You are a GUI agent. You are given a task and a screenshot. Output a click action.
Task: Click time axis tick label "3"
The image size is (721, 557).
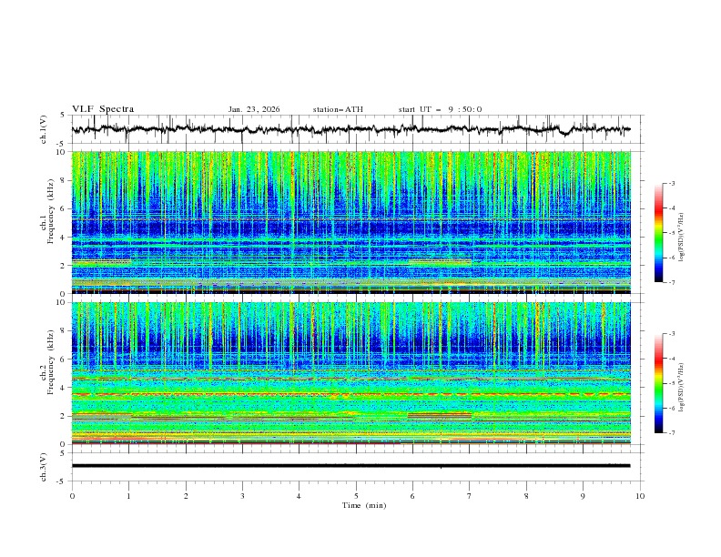point(242,496)
